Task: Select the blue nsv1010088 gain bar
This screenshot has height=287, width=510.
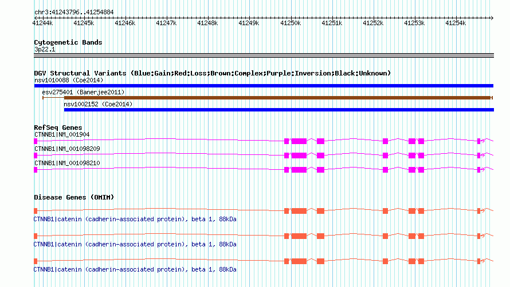Action: pos(264,86)
